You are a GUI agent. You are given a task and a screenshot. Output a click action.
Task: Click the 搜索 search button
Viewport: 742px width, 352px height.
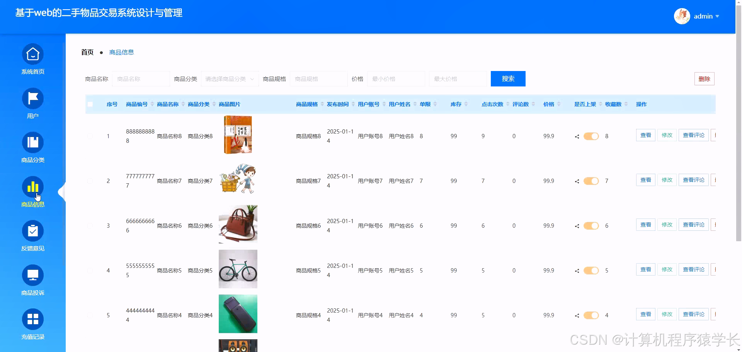click(508, 79)
